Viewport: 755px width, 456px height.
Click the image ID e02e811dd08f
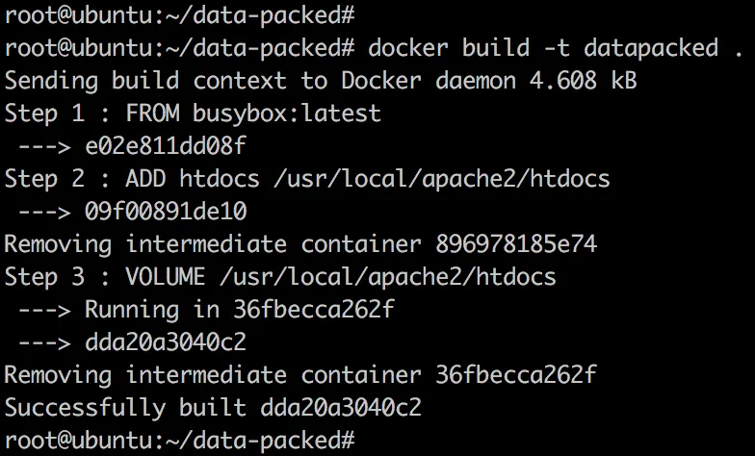point(166,145)
